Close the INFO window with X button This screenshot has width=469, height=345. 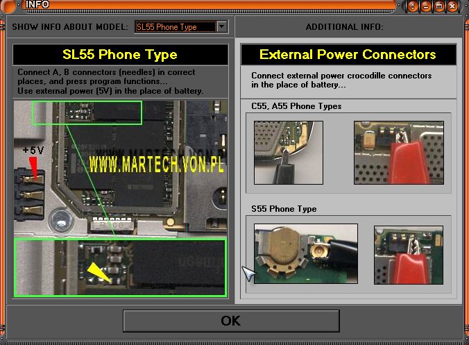coord(452,6)
